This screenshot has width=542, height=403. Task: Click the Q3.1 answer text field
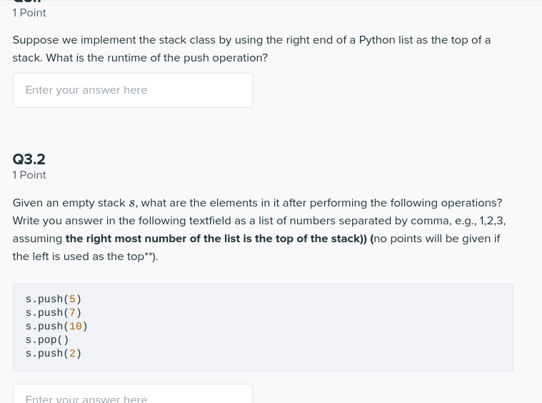pos(133,90)
